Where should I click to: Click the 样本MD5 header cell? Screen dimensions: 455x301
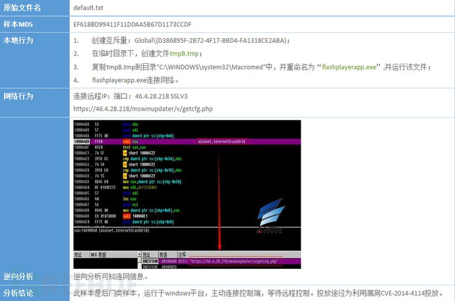[x=34, y=24]
